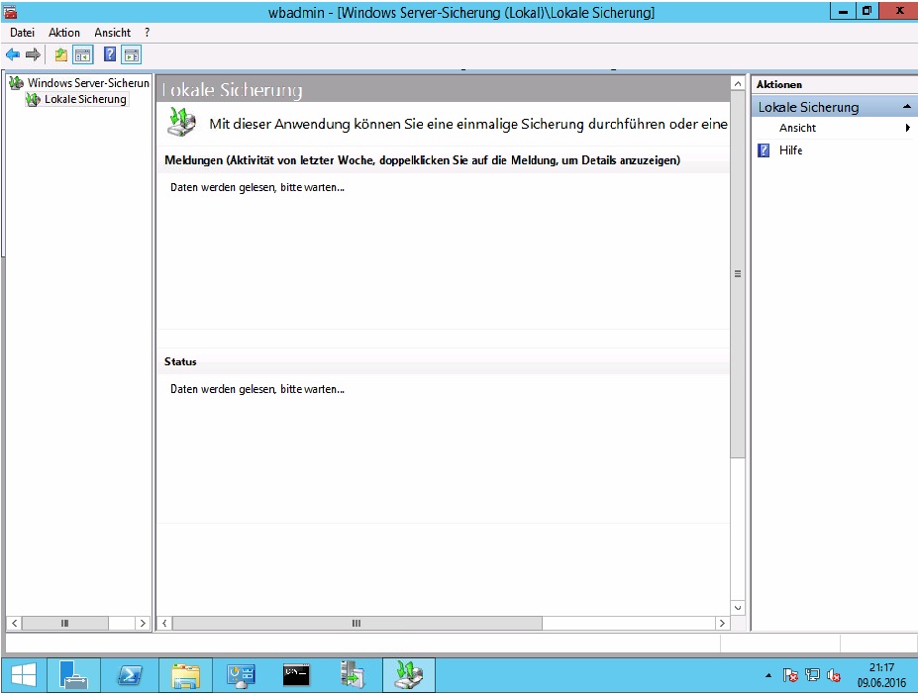Go back with the blue arrow

(x=13, y=55)
